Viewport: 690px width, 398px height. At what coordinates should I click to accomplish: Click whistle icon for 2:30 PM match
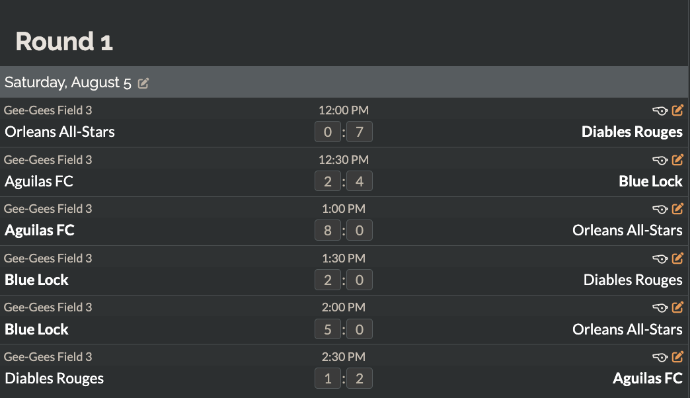660,358
